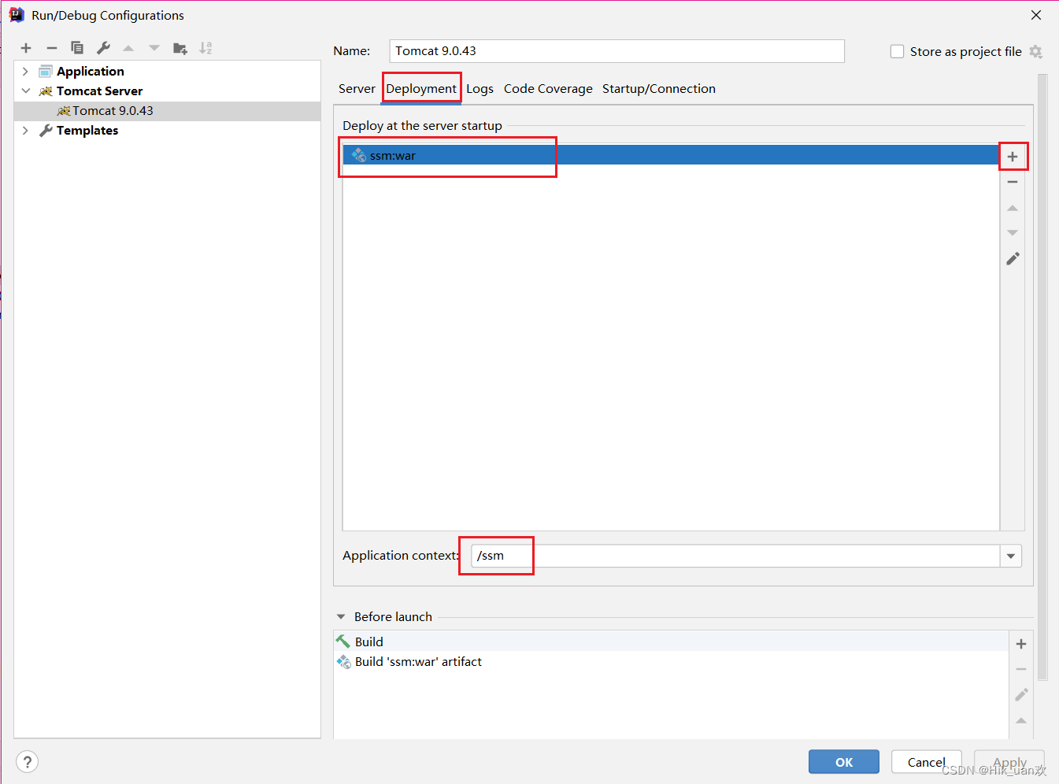
Task: Remove the selected configuration
Action: (x=52, y=48)
